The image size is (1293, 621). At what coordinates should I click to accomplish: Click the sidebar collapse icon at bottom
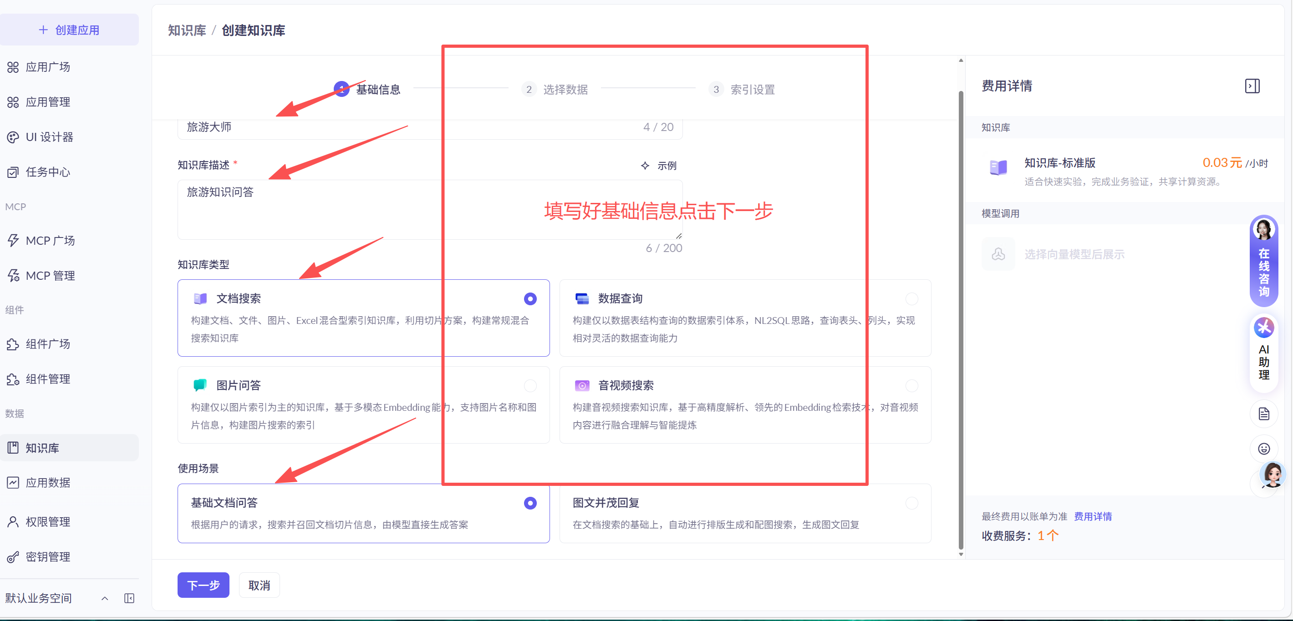[129, 598]
